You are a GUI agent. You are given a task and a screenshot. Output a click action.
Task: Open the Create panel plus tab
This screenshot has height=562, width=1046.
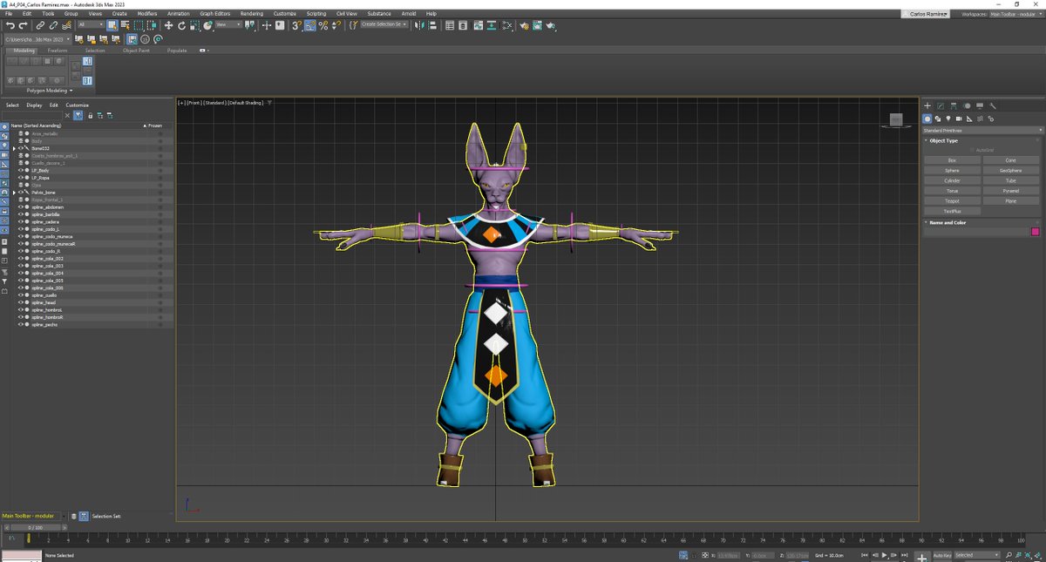[x=928, y=105]
